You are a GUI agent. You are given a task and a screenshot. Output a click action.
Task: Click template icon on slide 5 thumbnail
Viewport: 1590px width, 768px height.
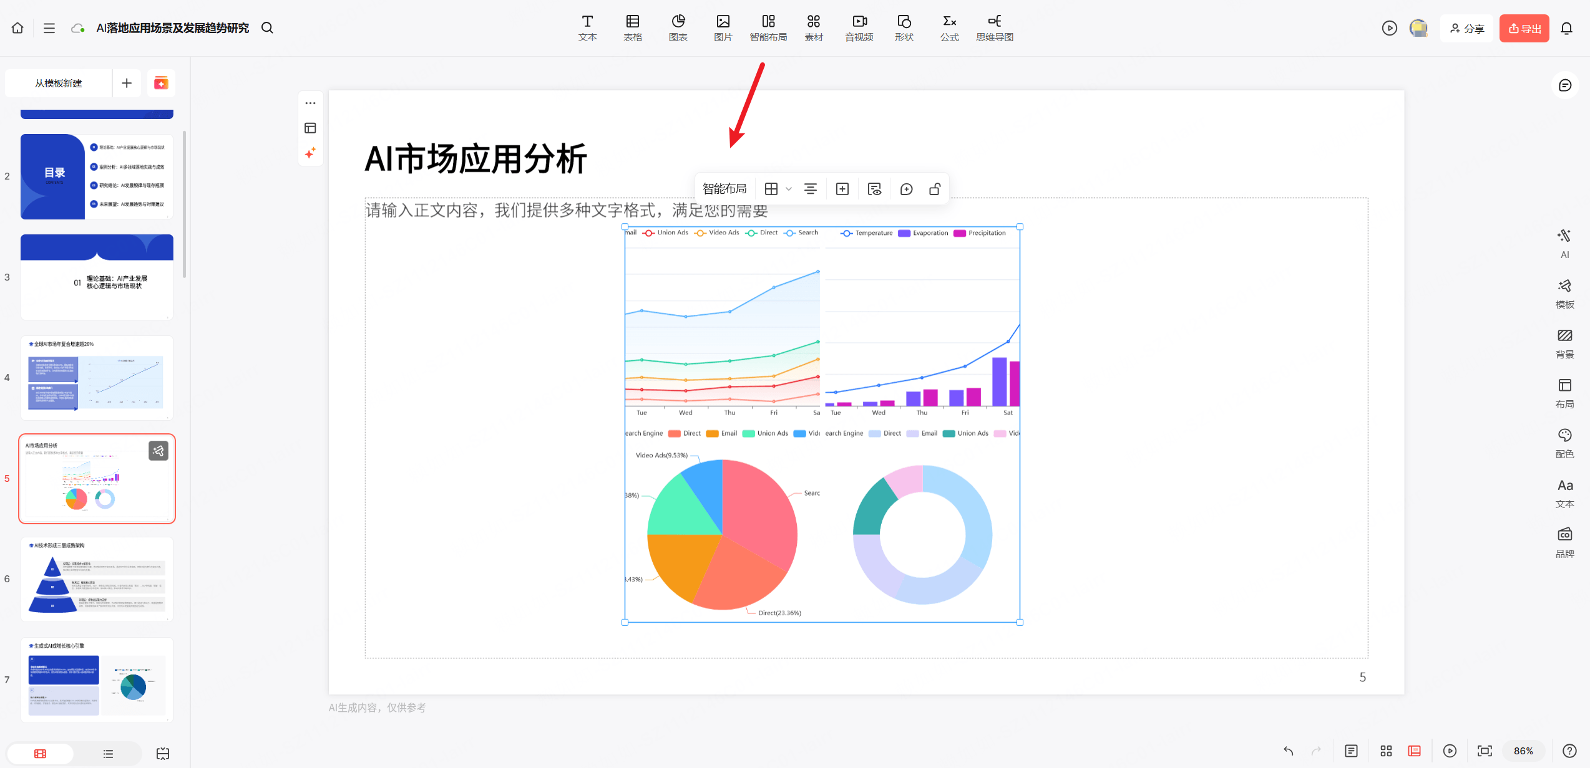tap(159, 451)
